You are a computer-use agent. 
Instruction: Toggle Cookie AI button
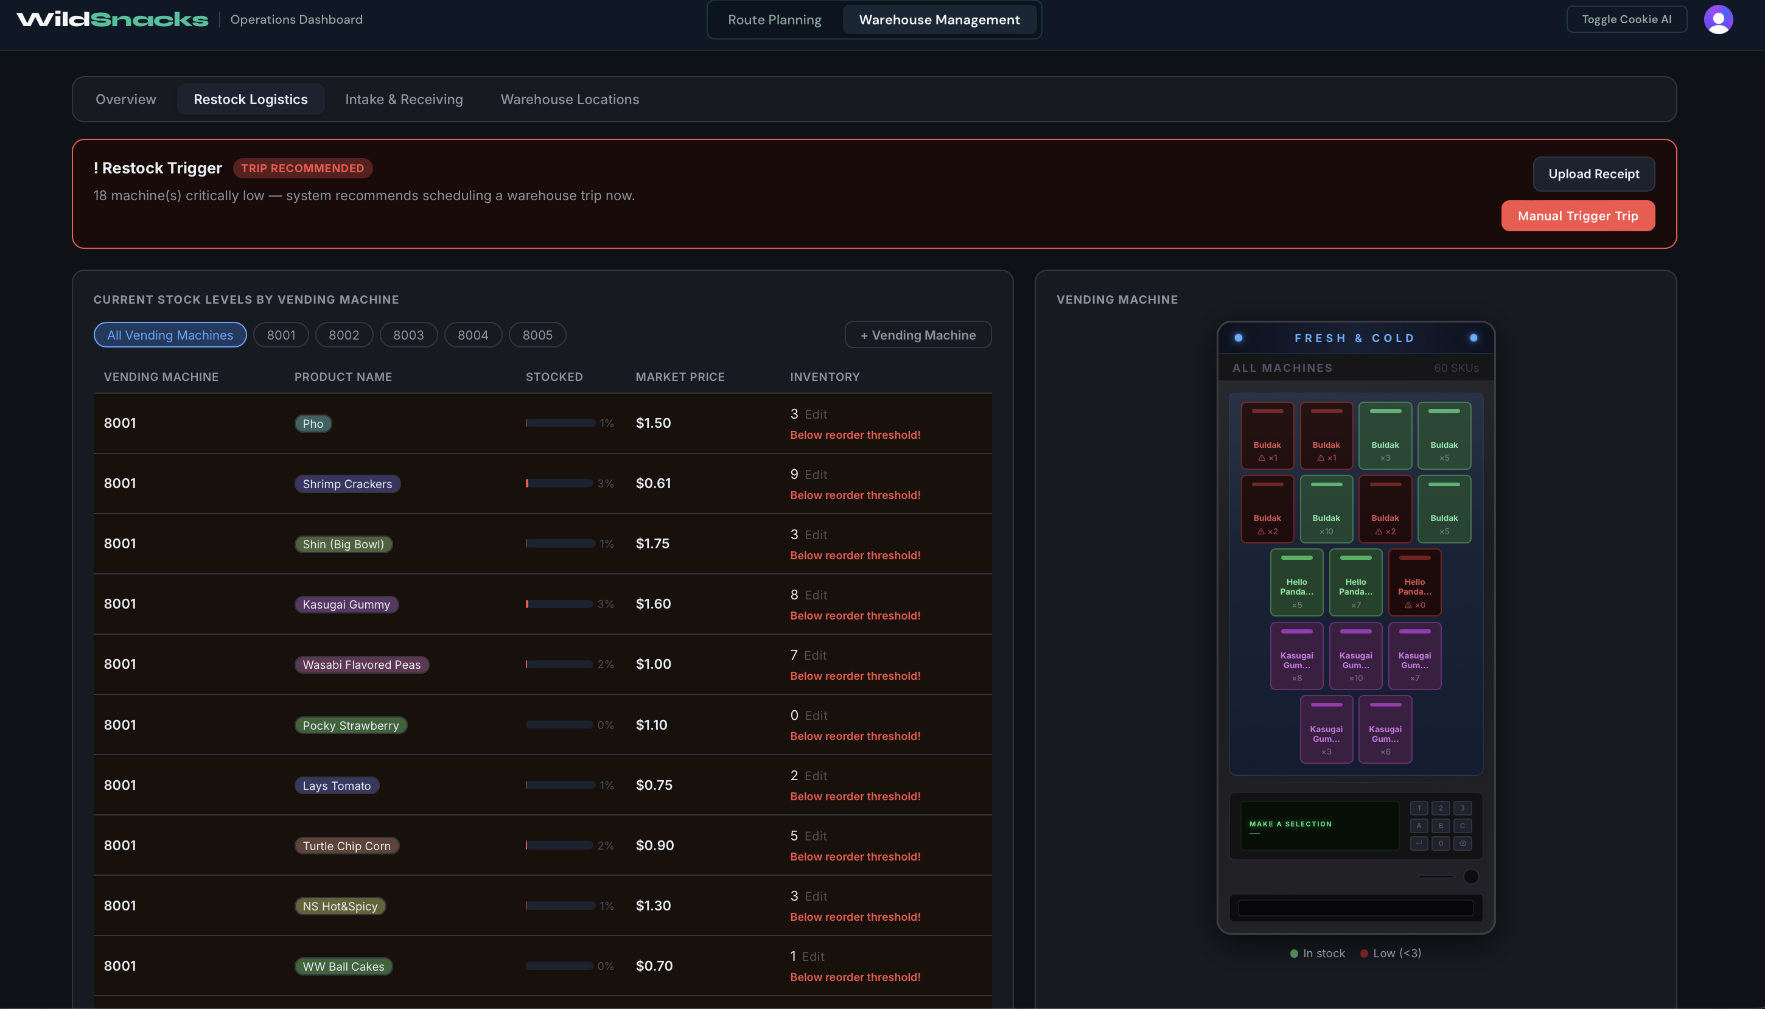(1626, 19)
